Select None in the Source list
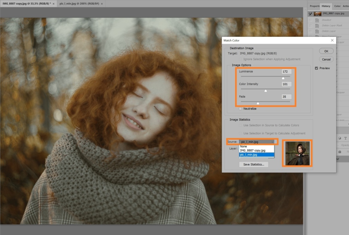The height and width of the screenshot is (235, 349). point(257,146)
